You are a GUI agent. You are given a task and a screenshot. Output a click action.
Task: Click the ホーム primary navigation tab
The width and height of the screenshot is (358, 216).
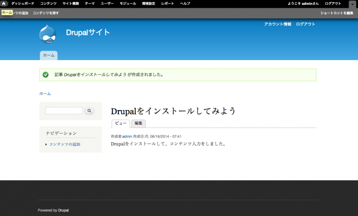click(48, 55)
